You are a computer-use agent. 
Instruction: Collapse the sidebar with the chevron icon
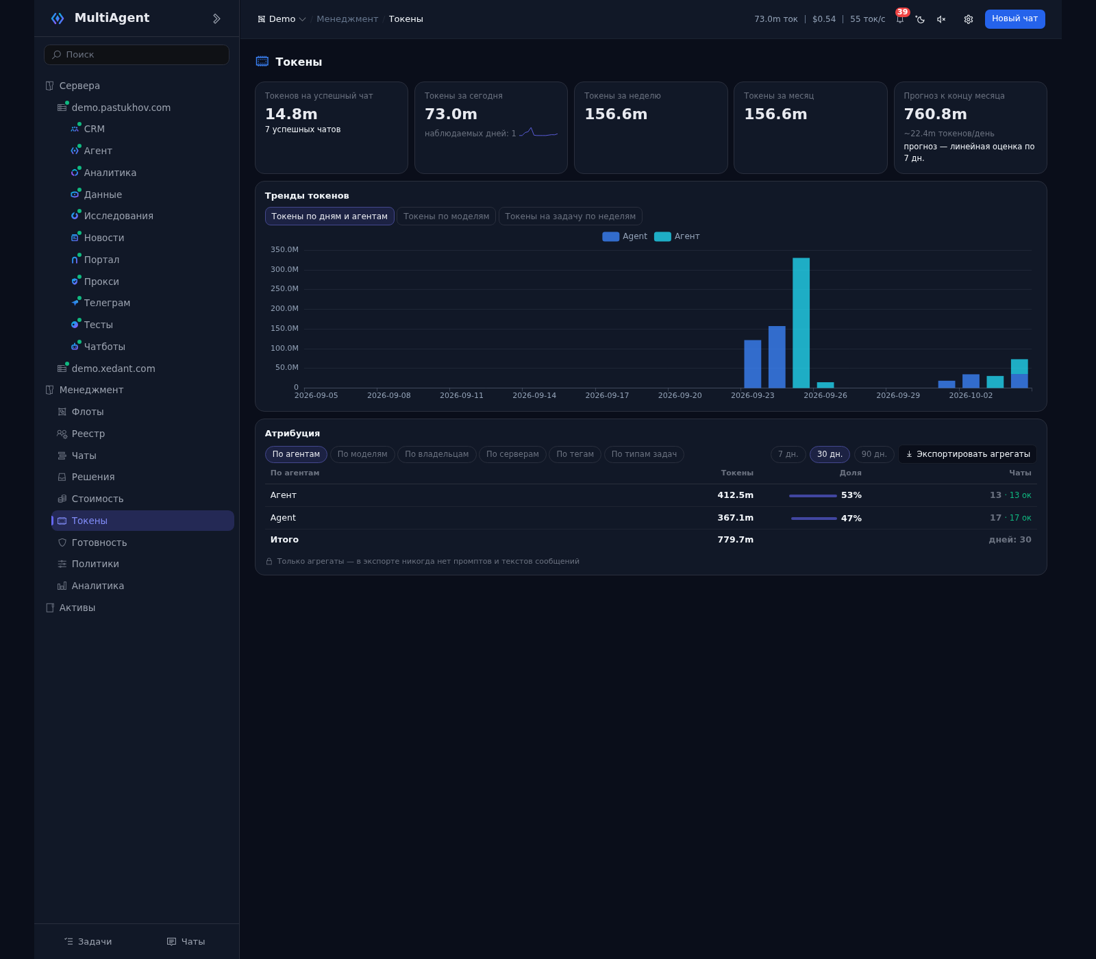(216, 18)
